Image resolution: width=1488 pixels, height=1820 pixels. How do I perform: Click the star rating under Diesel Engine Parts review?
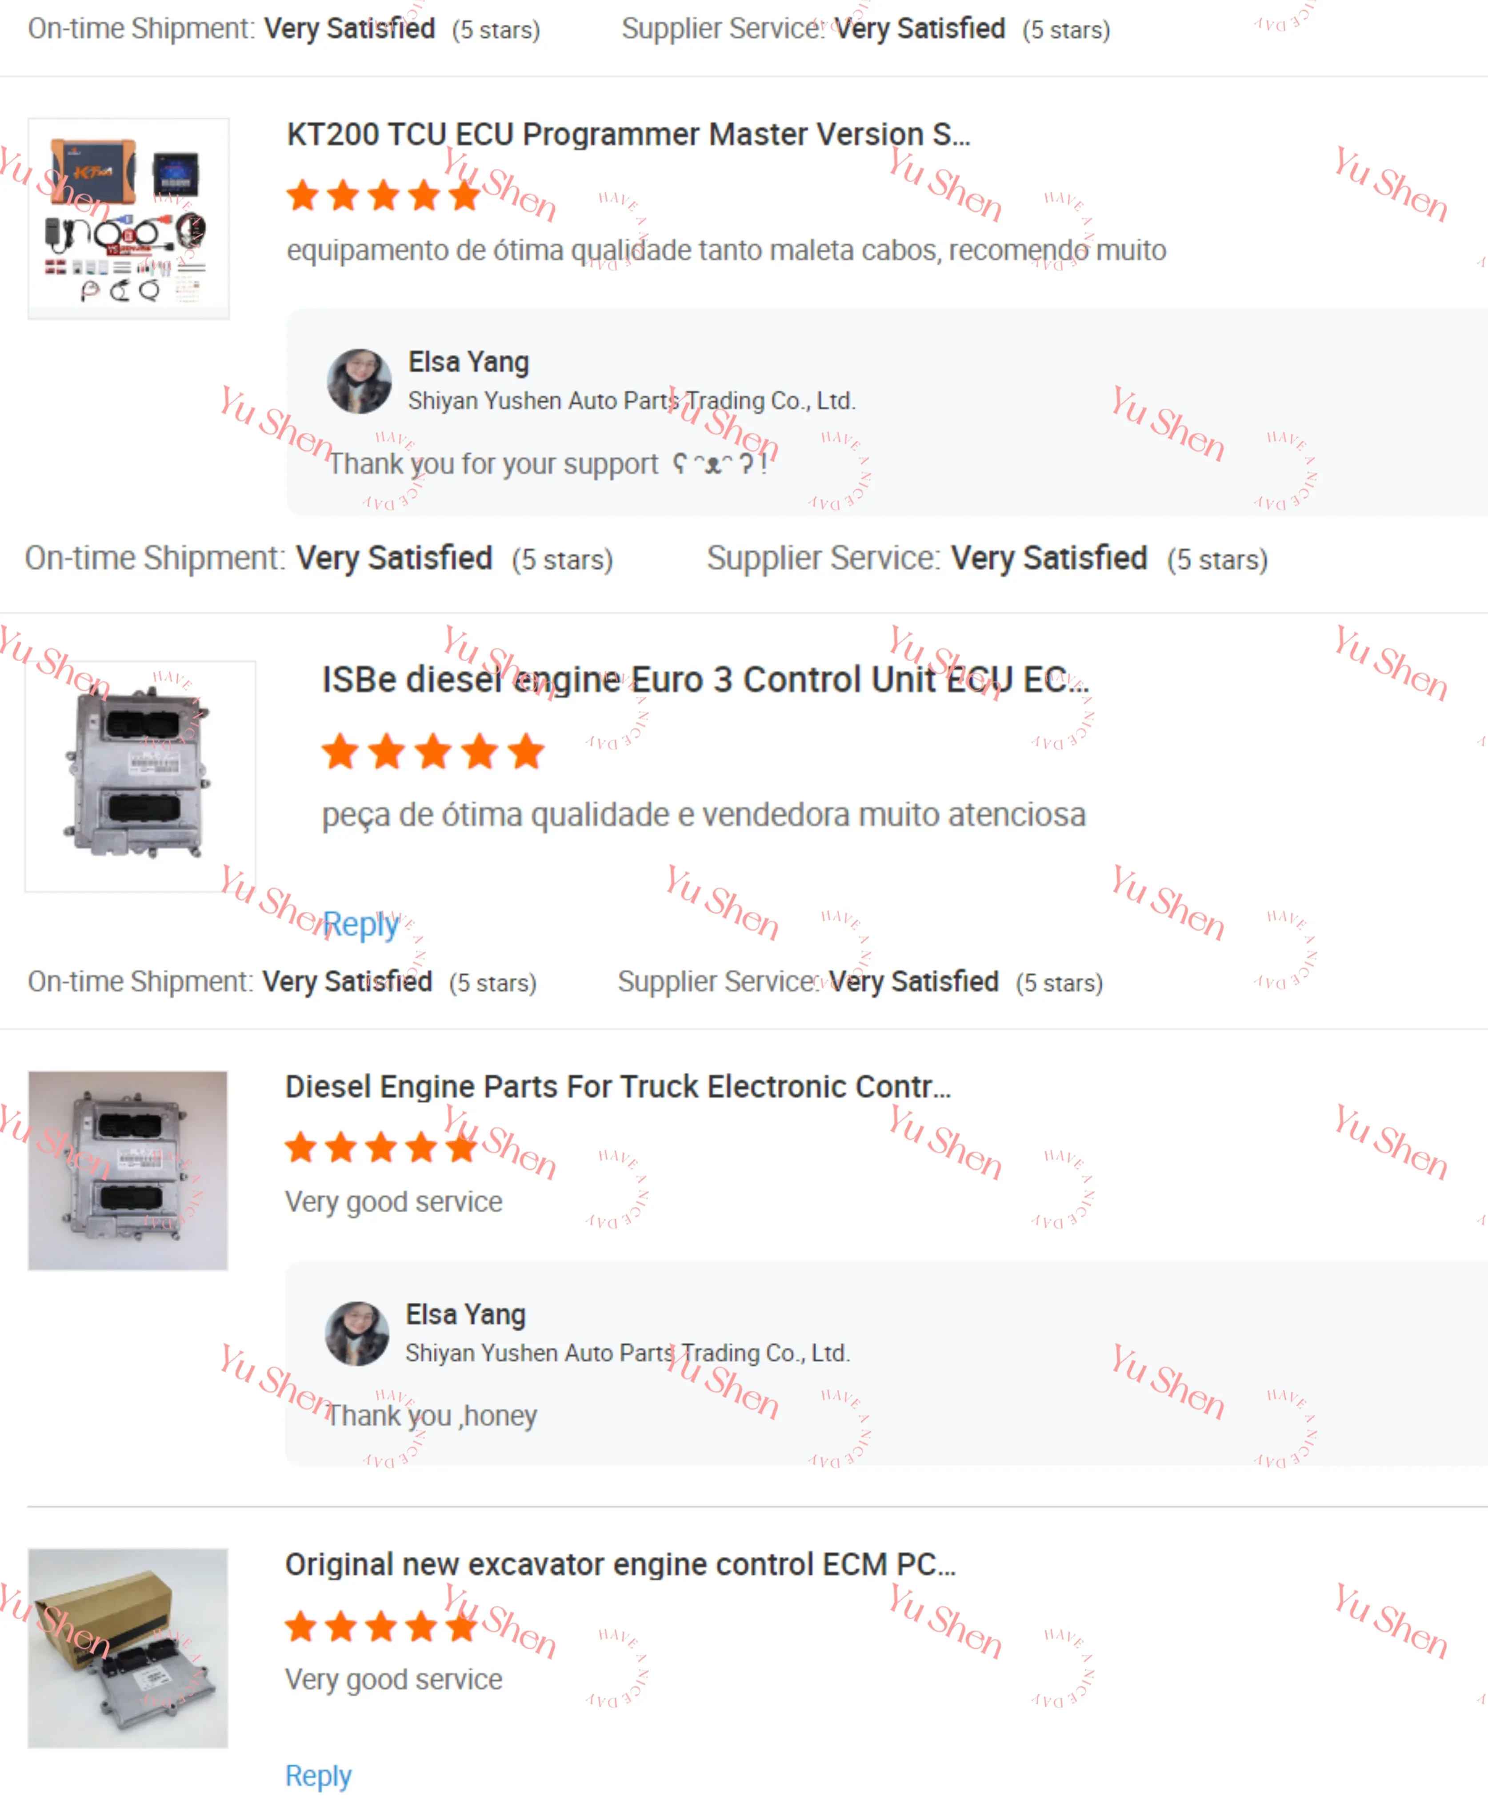(x=381, y=1147)
